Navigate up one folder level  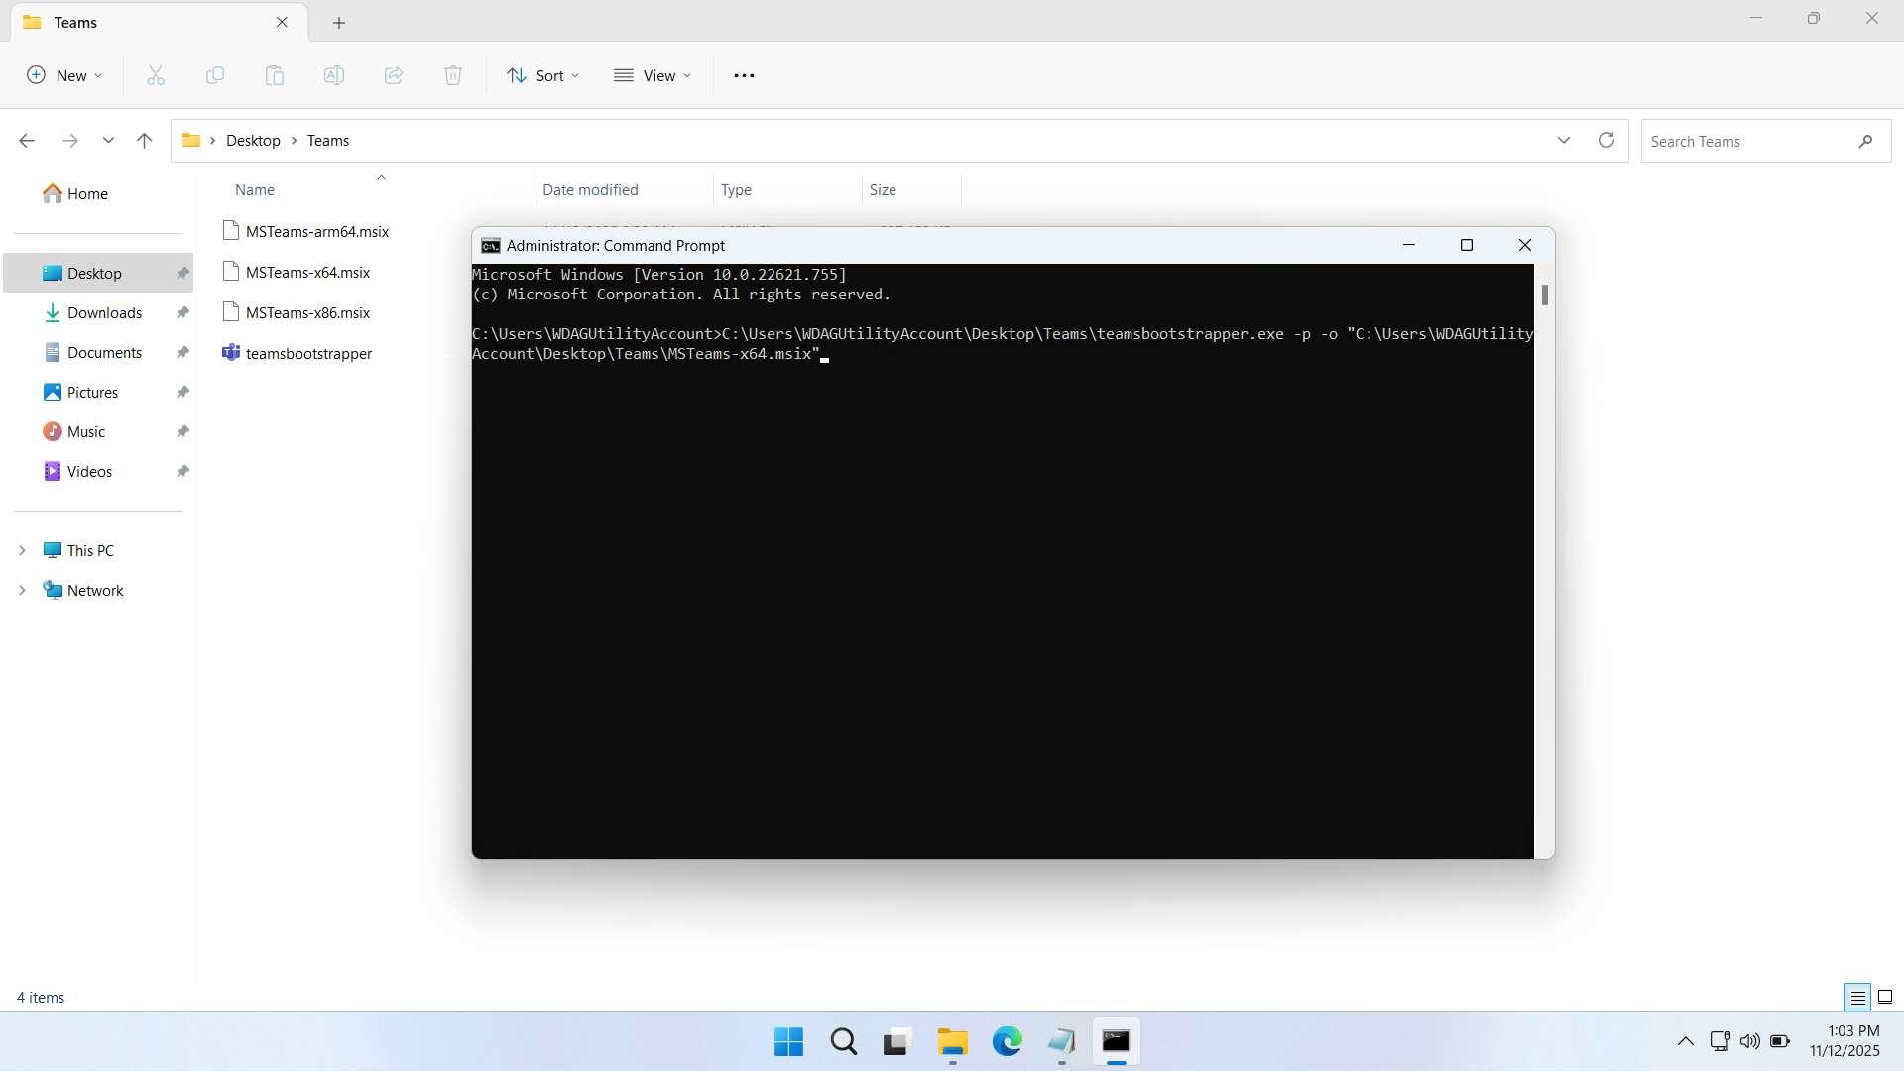click(x=144, y=140)
